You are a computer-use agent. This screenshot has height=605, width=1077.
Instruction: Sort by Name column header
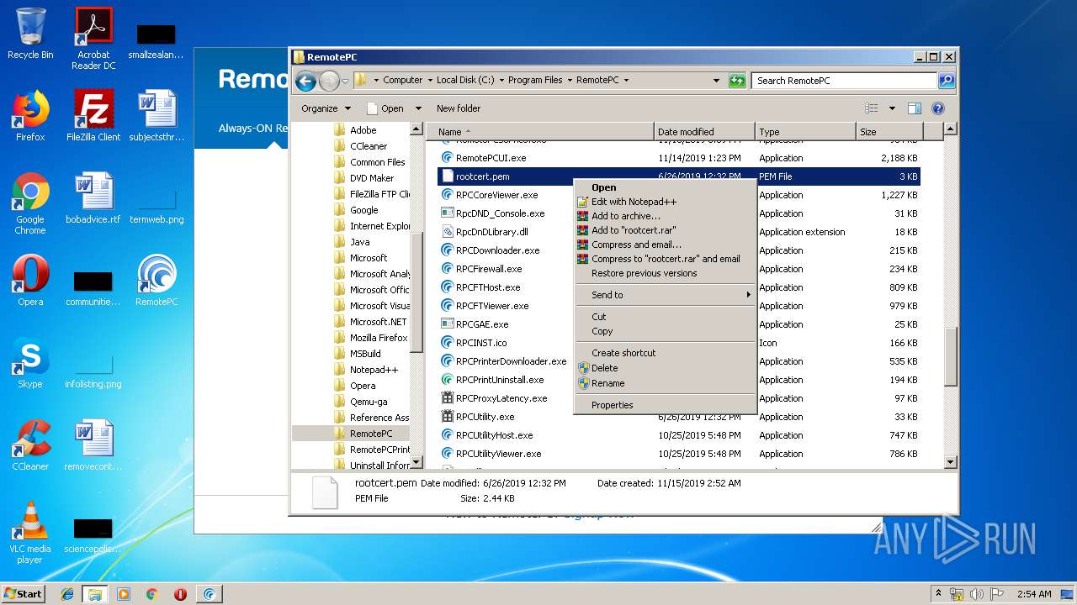(540, 132)
